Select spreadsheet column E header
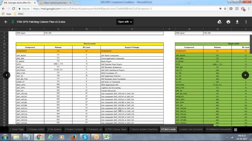Screen dimensions: 252x141 click(132, 29)
